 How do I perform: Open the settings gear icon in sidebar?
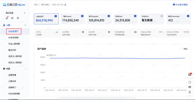coord(18,18)
